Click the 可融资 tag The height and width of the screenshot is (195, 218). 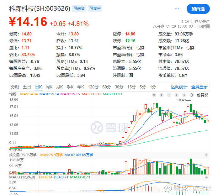coord(79,8)
